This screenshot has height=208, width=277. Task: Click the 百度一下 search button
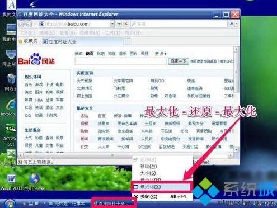coord(179,61)
